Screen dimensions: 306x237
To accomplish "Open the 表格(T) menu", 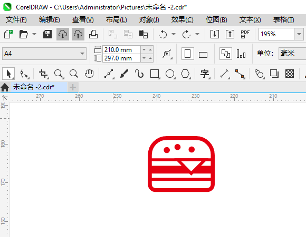I will [x=283, y=20].
